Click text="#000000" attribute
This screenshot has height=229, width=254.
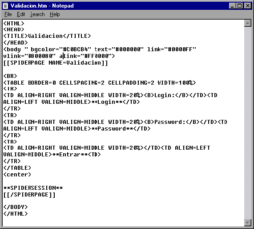pyautogui.click(x=119, y=49)
